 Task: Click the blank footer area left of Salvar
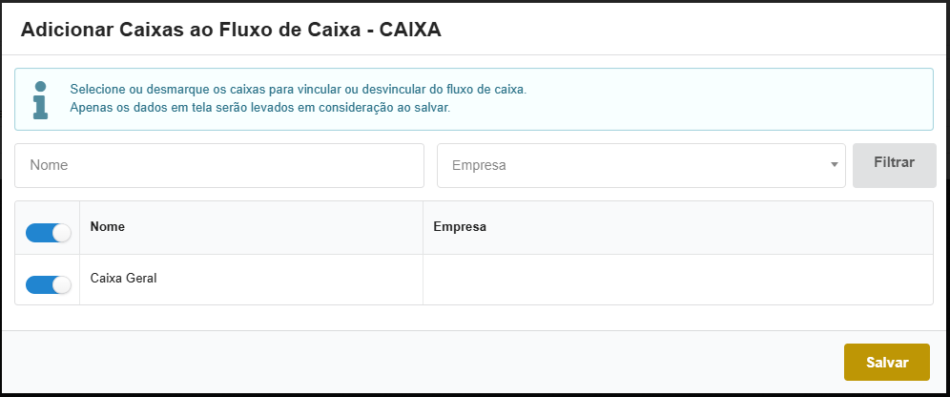pyautogui.click(x=420, y=363)
